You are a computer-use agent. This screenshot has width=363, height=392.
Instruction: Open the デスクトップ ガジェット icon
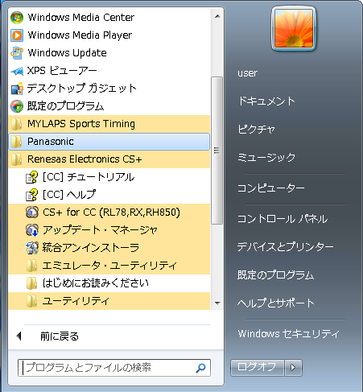17,89
